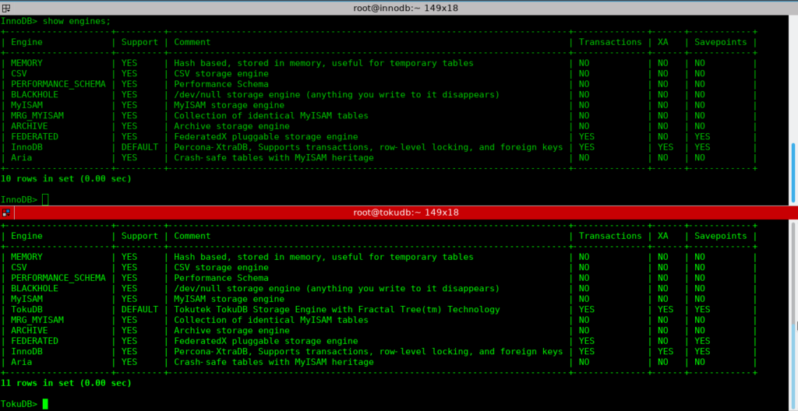This screenshot has width=798, height=411.
Task: Click the Transactions header in tokudb pane
Action: tap(610, 236)
